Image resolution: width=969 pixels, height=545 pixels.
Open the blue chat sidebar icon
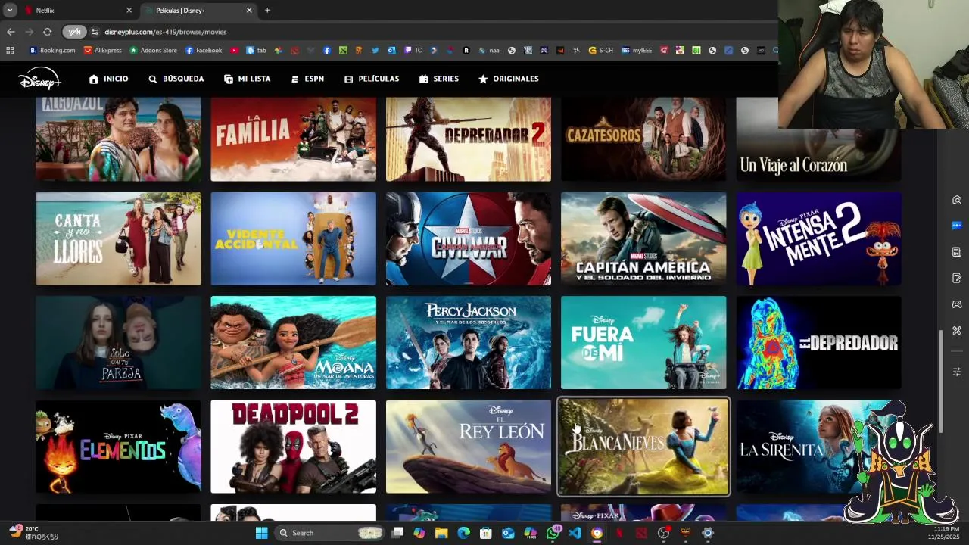(x=957, y=226)
